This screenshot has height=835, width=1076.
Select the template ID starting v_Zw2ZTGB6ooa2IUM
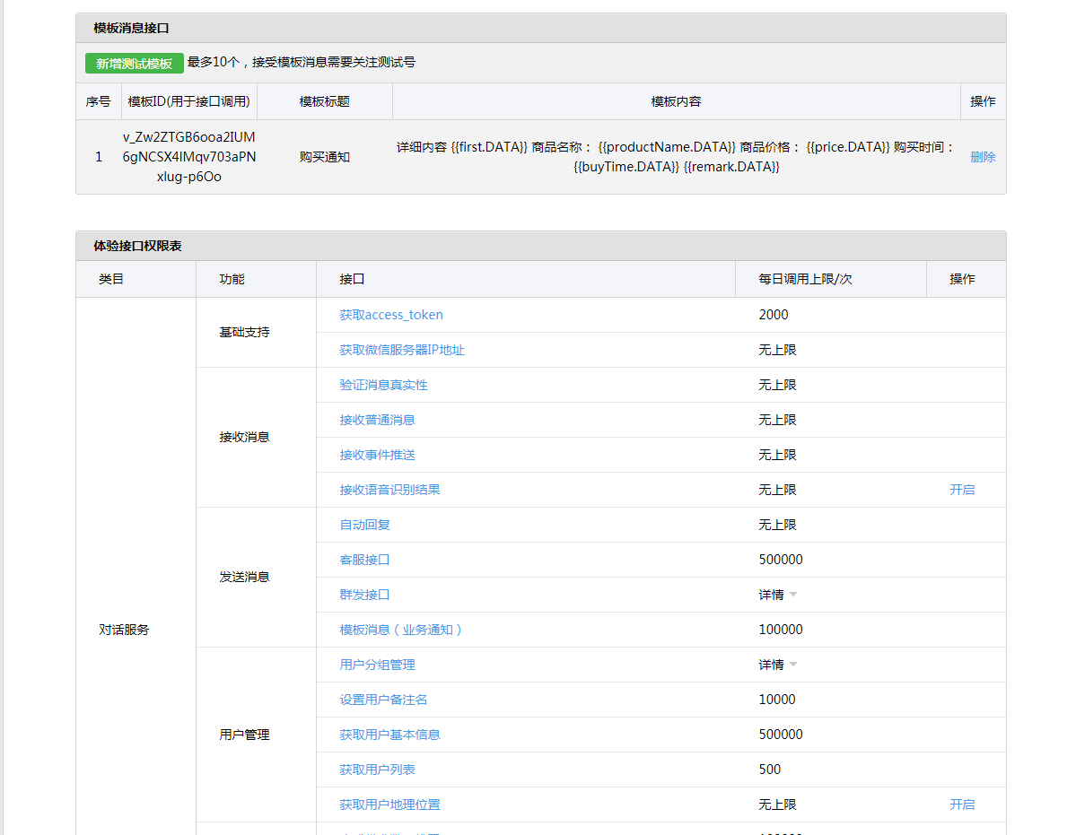pyautogui.click(x=188, y=157)
